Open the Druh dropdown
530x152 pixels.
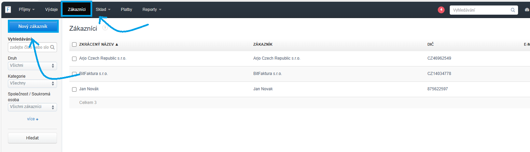pos(32,65)
